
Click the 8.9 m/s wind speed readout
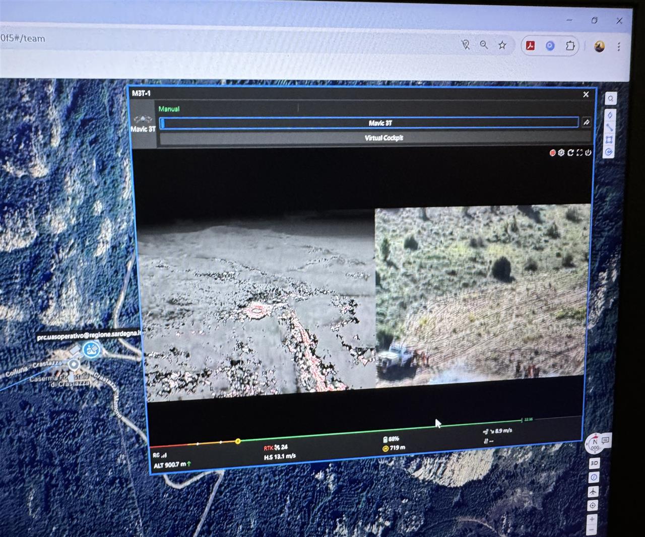pos(498,431)
